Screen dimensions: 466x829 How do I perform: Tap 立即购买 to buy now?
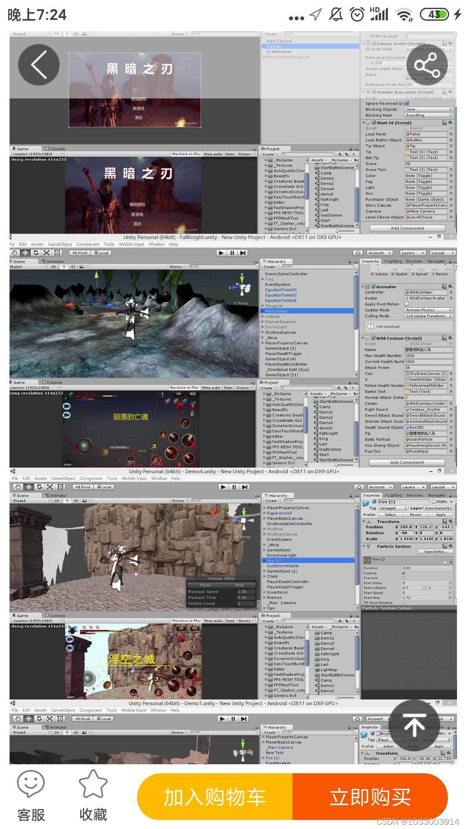pos(370,797)
